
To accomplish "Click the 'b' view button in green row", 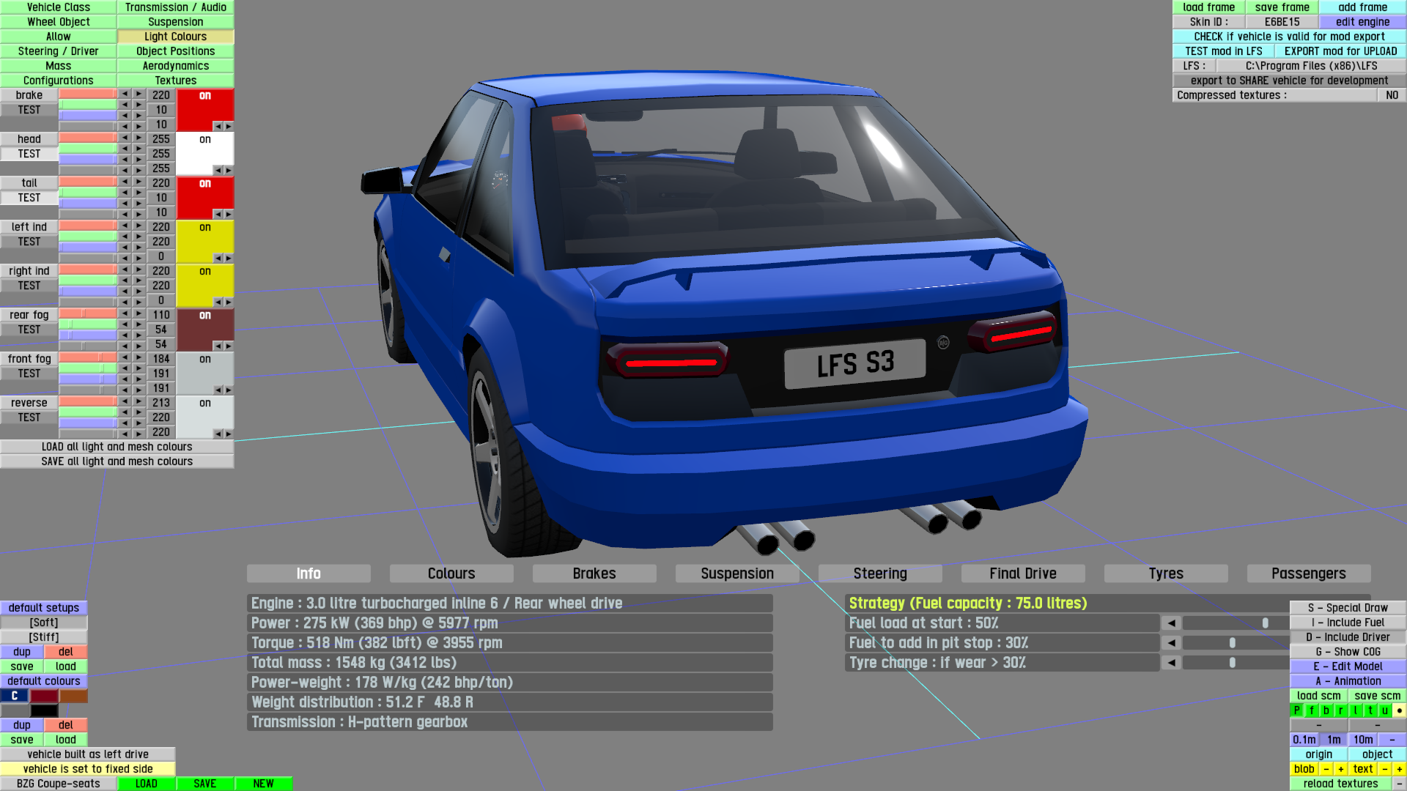I will (1326, 710).
